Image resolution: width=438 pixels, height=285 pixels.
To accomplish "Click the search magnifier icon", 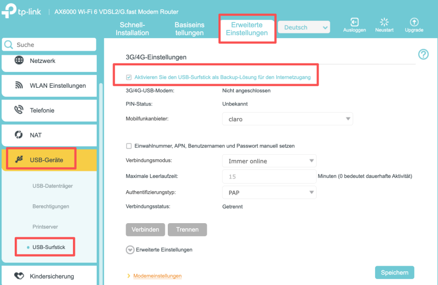I will 9,45.
